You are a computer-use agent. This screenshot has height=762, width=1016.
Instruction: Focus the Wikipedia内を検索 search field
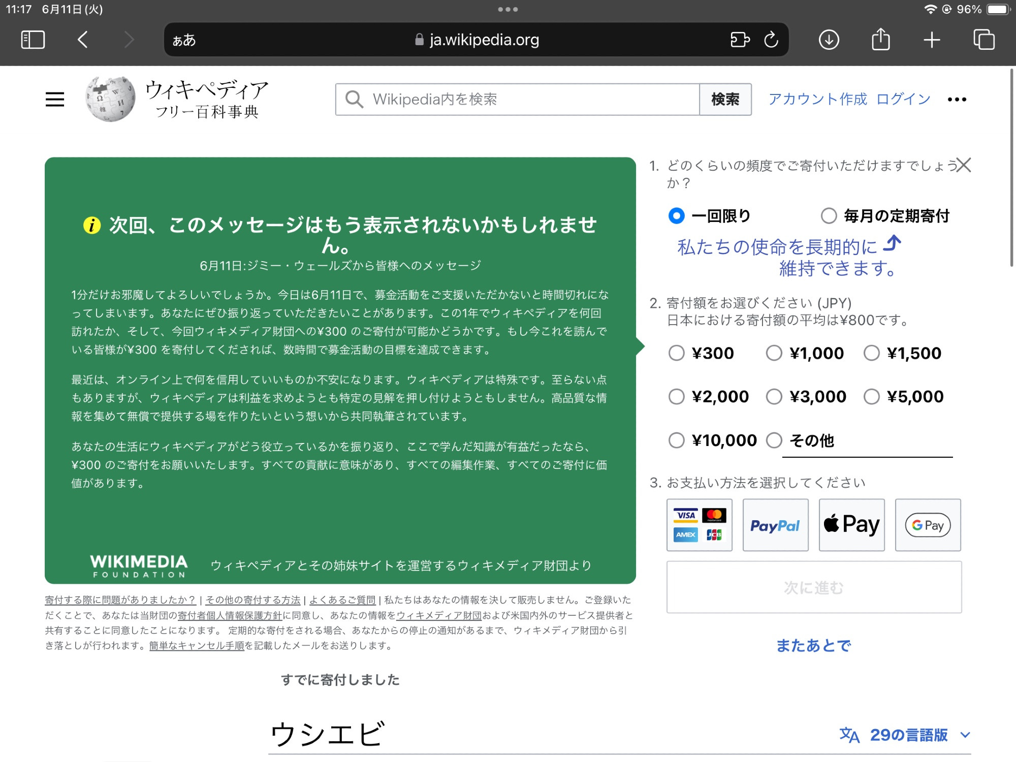(x=518, y=99)
